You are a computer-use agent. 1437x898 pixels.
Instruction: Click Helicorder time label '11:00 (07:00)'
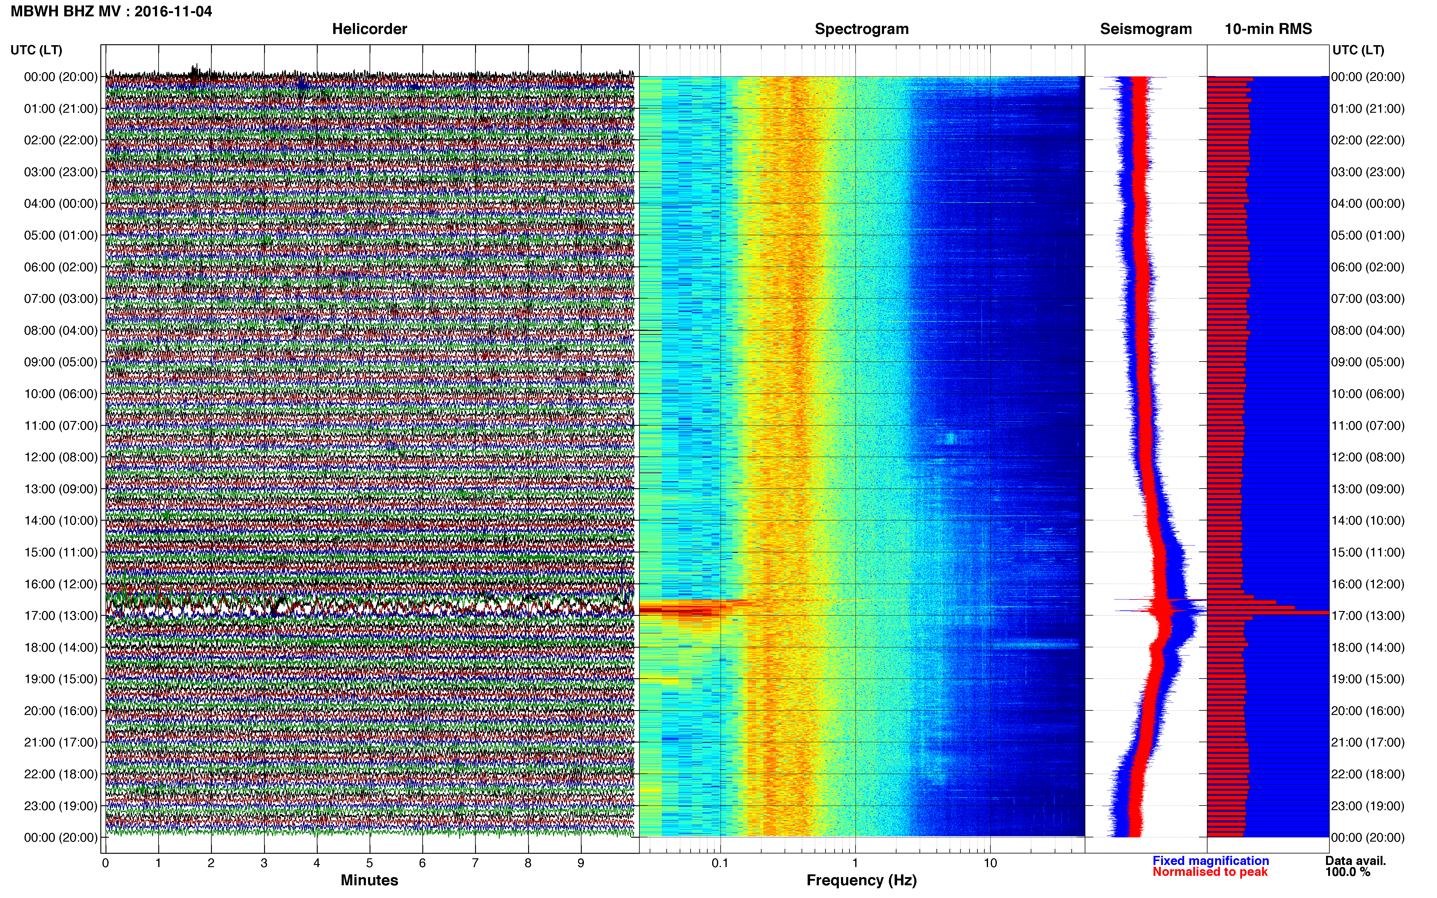[61, 426]
